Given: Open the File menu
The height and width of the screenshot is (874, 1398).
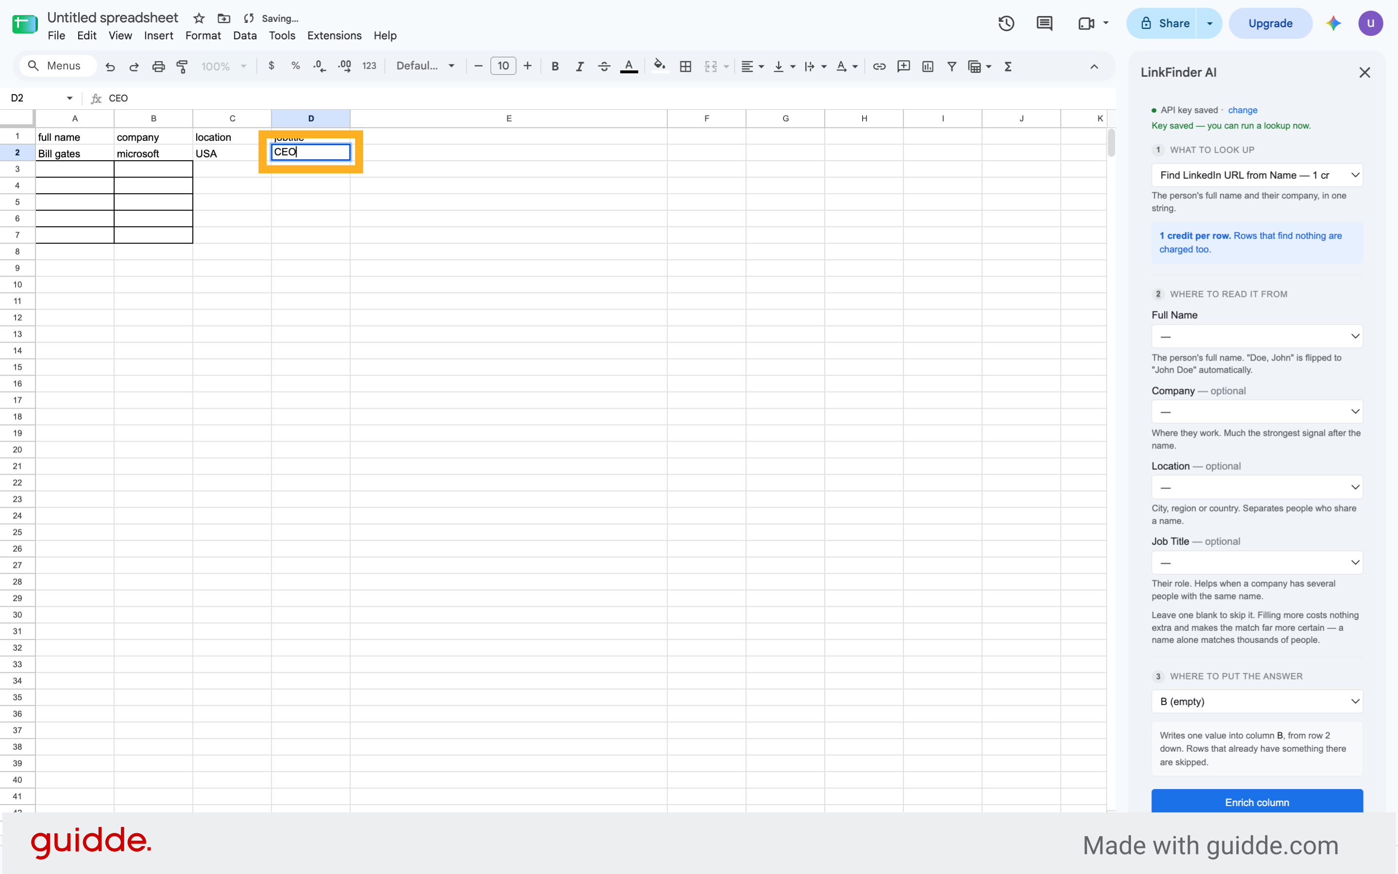Looking at the screenshot, I should click(56, 36).
